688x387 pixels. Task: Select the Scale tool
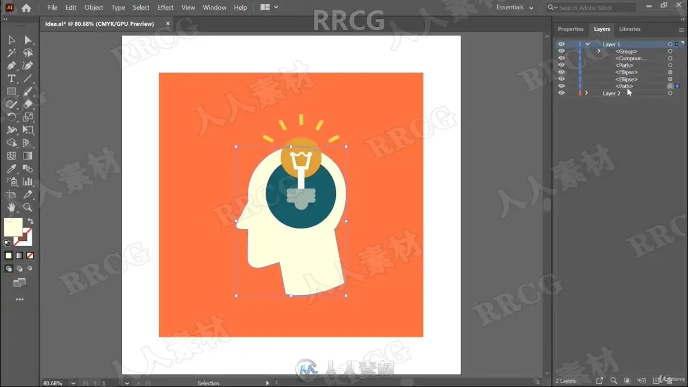point(28,117)
